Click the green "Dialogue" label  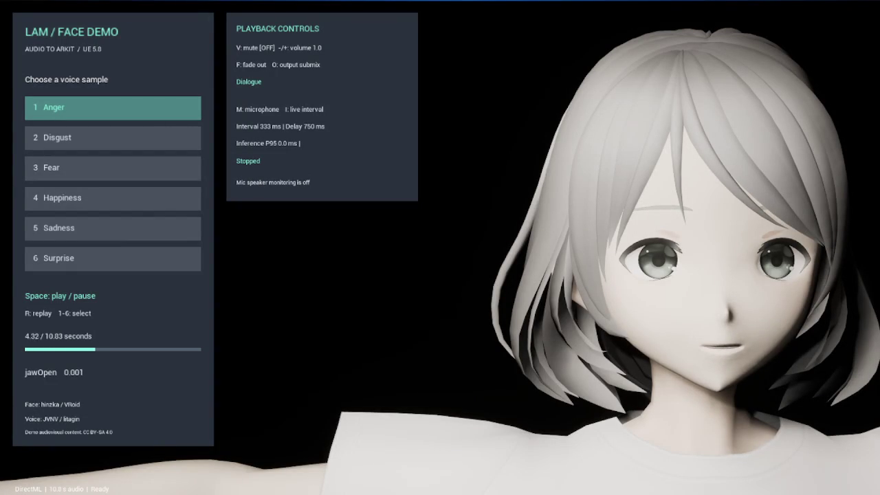coord(249,82)
